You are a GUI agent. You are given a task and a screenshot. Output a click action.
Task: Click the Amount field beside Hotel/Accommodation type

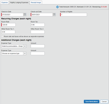pos(38,46)
